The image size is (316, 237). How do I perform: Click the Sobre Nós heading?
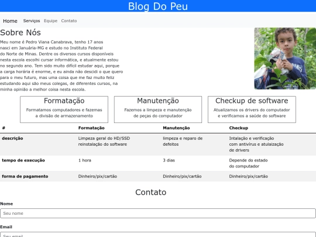pyautogui.click(x=20, y=32)
